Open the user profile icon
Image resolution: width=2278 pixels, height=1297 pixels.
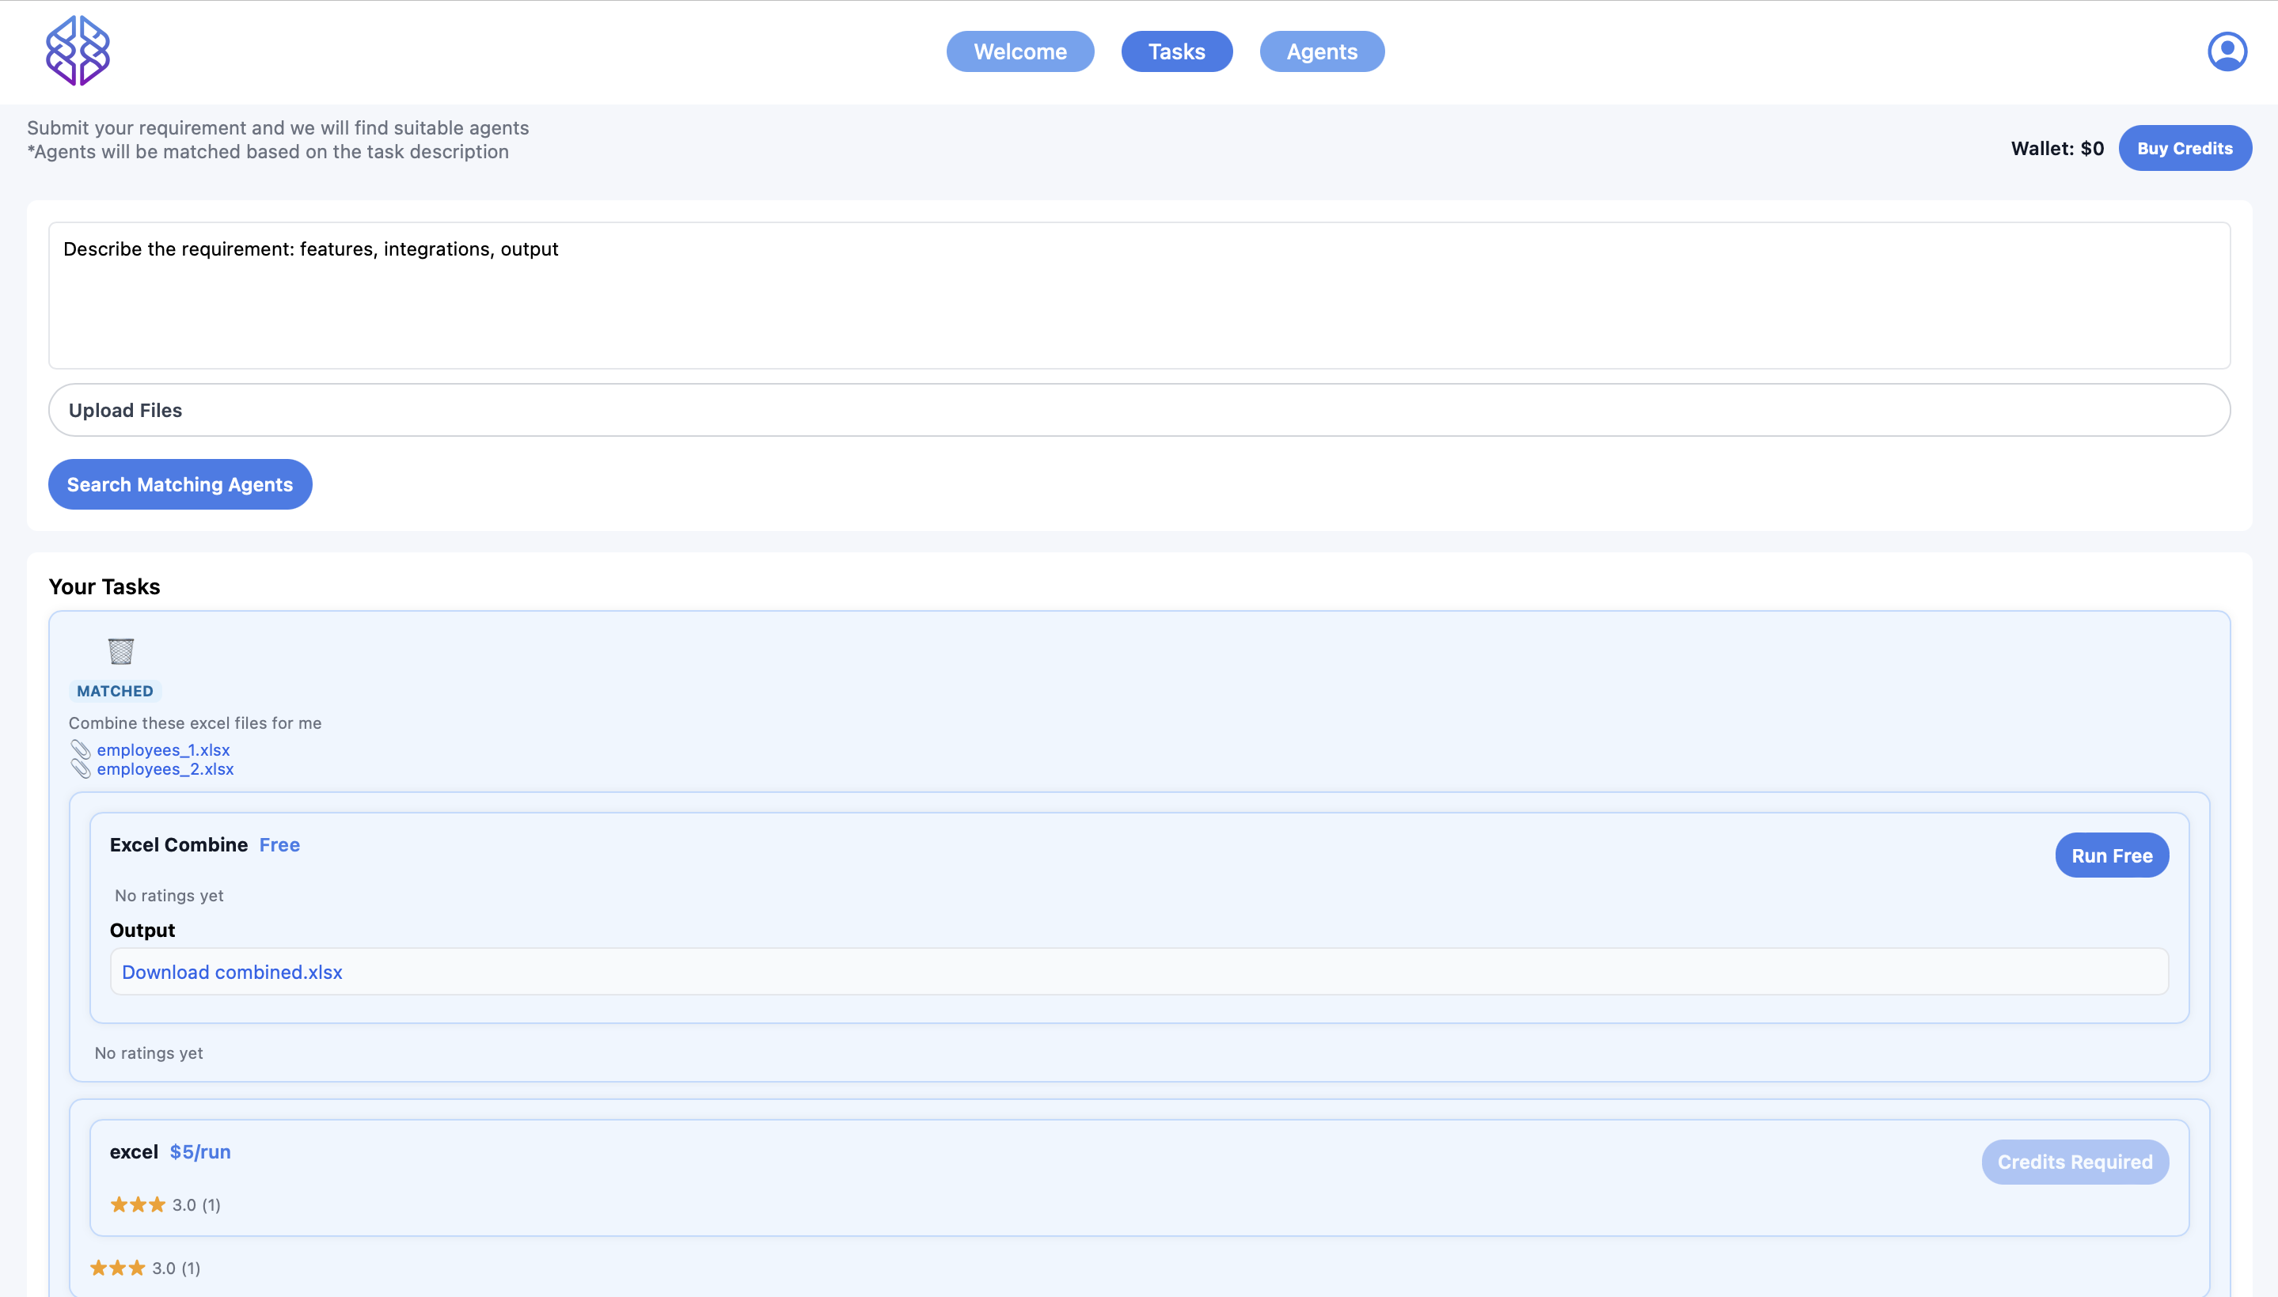pos(2227,51)
